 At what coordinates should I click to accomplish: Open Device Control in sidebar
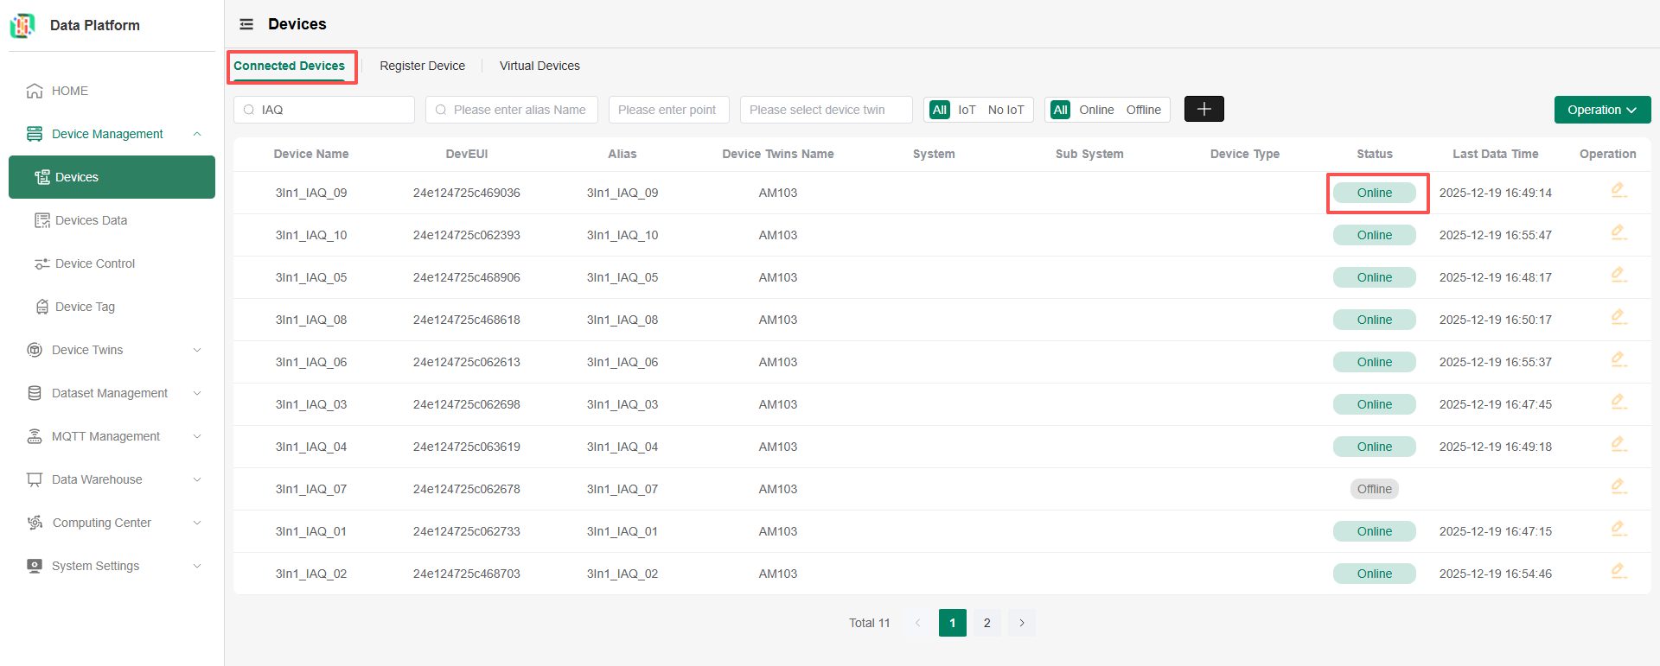click(94, 263)
